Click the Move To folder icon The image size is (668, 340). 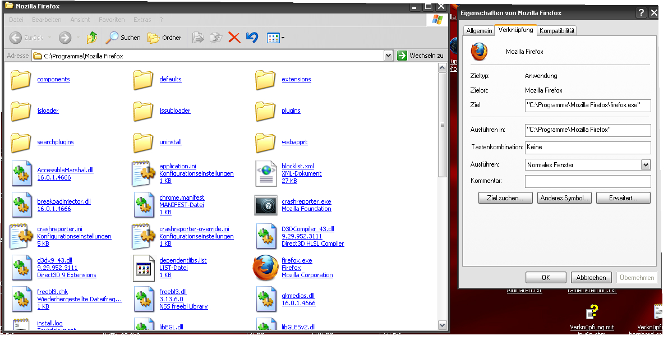pyautogui.click(x=198, y=38)
